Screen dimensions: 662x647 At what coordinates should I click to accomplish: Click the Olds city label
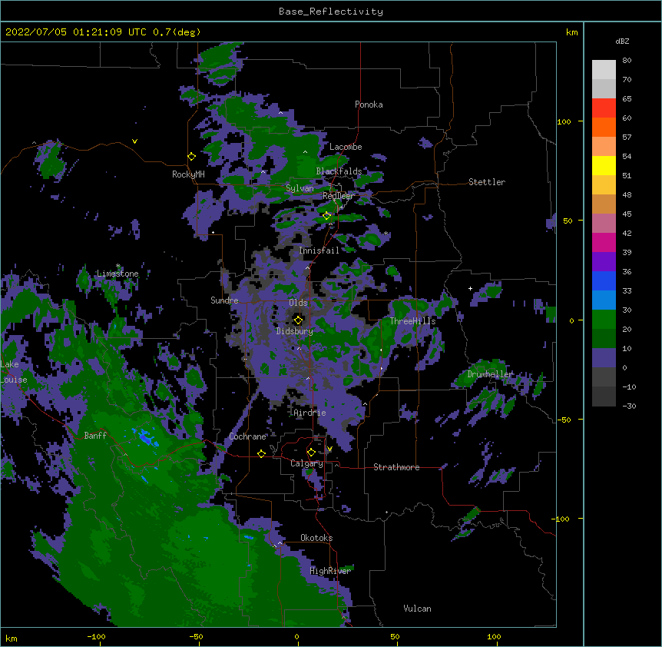(298, 303)
